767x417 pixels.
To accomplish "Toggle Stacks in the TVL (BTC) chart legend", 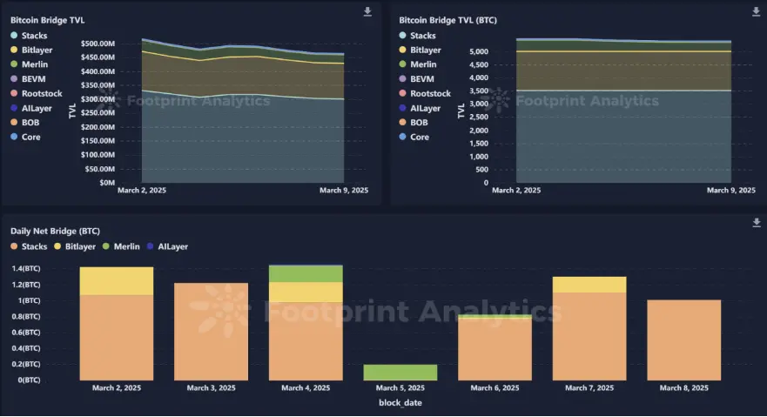I will (417, 36).
